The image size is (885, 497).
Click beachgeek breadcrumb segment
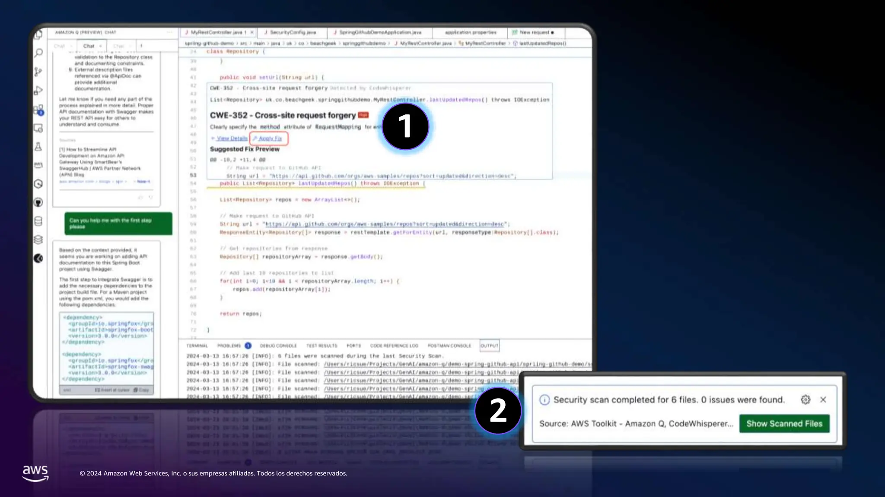(323, 43)
